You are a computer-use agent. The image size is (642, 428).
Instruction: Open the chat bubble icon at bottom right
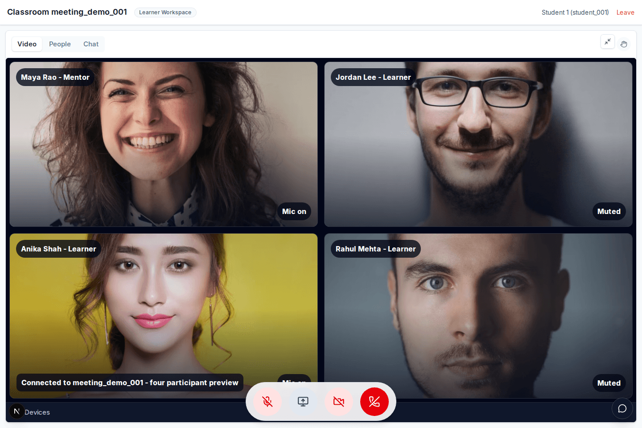tap(622, 408)
